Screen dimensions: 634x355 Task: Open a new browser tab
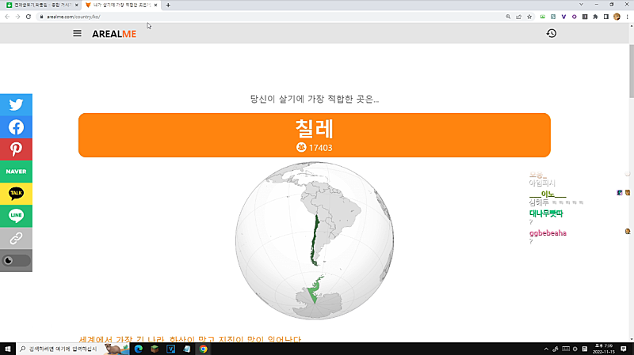click(168, 6)
